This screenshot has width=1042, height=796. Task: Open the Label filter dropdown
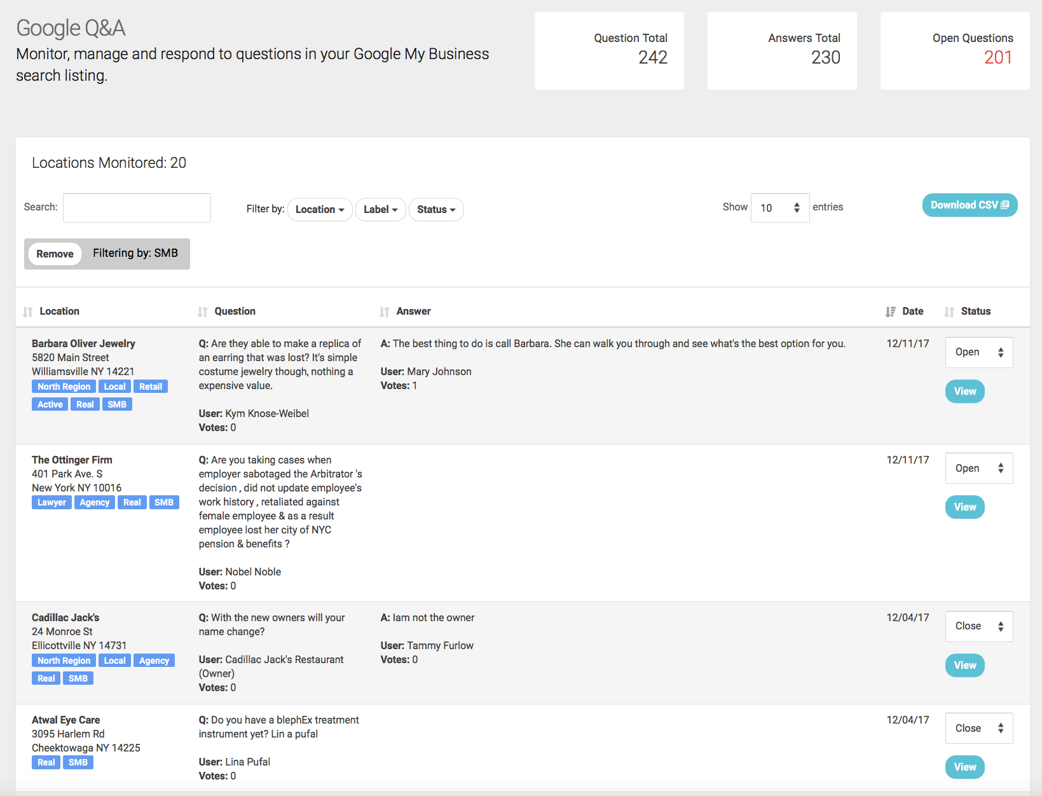(380, 209)
